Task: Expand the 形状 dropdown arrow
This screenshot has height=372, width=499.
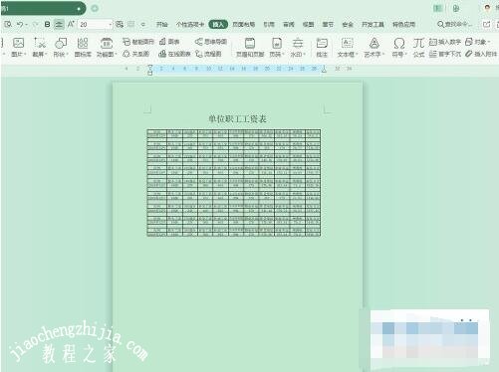Action: click(67, 54)
